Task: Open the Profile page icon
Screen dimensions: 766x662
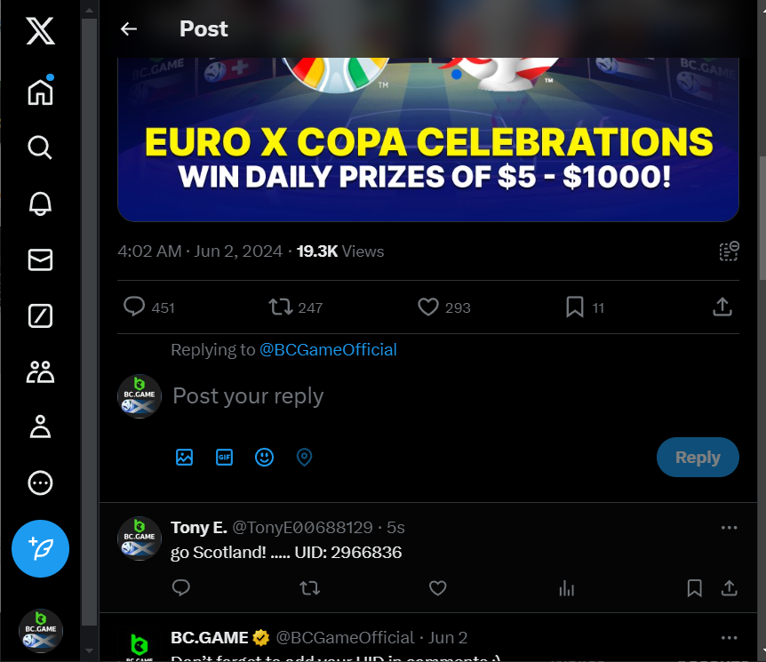Action: tap(40, 427)
